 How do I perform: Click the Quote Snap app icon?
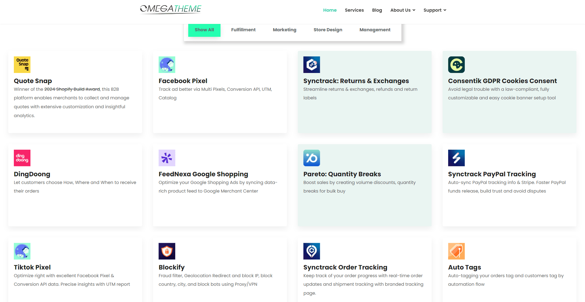tap(22, 65)
